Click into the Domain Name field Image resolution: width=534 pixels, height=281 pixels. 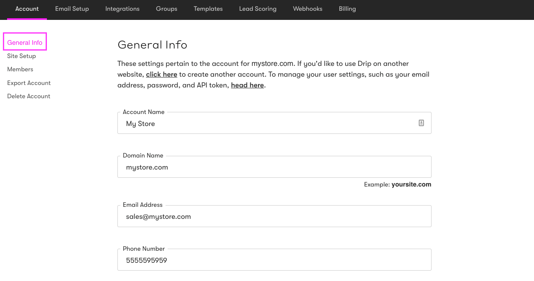(274, 167)
